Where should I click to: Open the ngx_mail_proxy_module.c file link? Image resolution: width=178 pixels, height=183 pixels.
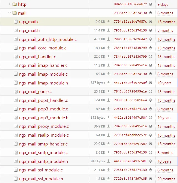pyautogui.click(x=44, y=126)
